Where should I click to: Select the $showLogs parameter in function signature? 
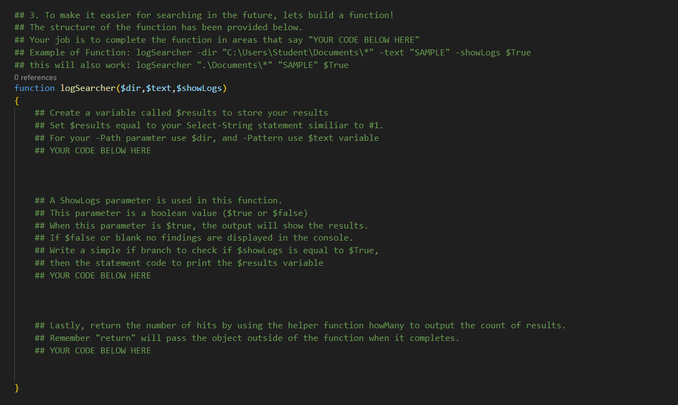pos(199,88)
